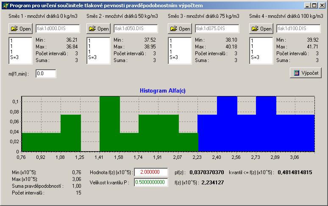Click the Směs 2 - 50 kg/m3 heading
This screenshot has width=328, height=206.
tap(122, 16)
